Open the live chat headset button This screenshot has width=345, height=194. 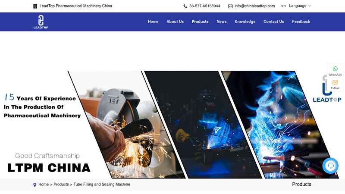[330, 166]
